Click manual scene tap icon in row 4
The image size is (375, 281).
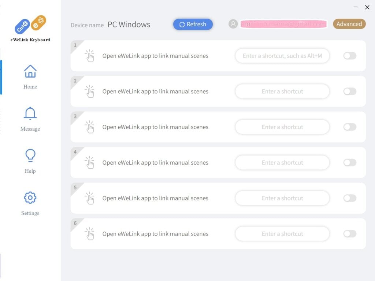[x=89, y=162]
